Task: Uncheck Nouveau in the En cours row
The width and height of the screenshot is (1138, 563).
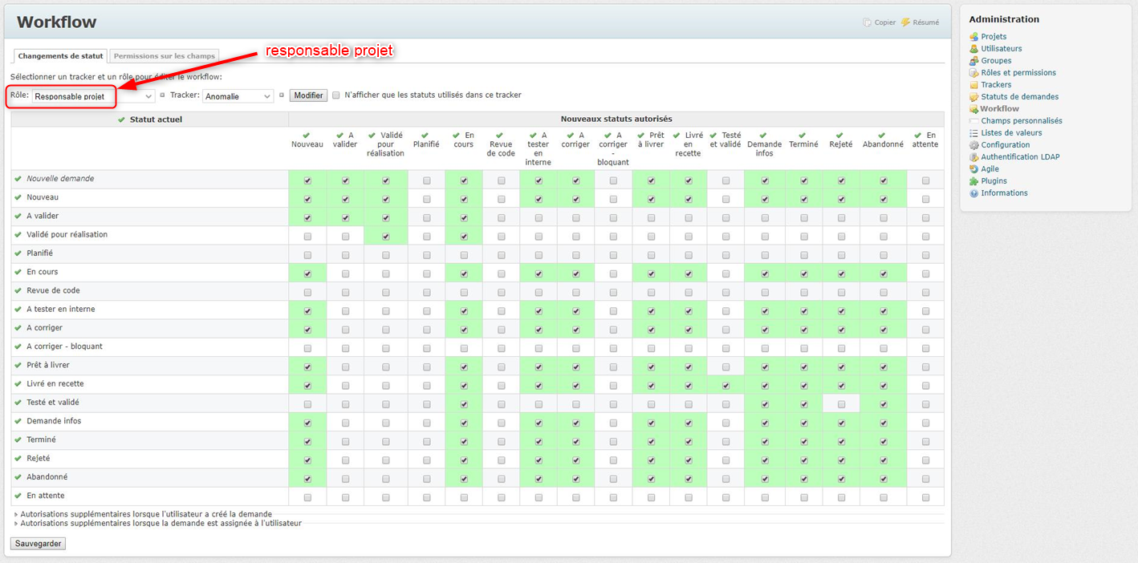Action: (x=307, y=273)
